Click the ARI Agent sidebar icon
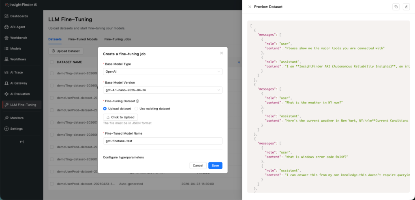Image resolution: width=415 pixels, height=200 pixels. click(x=6, y=27)
